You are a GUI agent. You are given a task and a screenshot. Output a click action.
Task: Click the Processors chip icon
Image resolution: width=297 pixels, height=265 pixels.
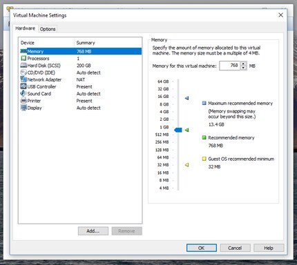(x=23, y=58)
